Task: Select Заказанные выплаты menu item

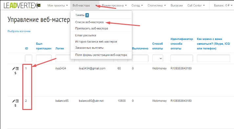Action: [x=89, y=48]
